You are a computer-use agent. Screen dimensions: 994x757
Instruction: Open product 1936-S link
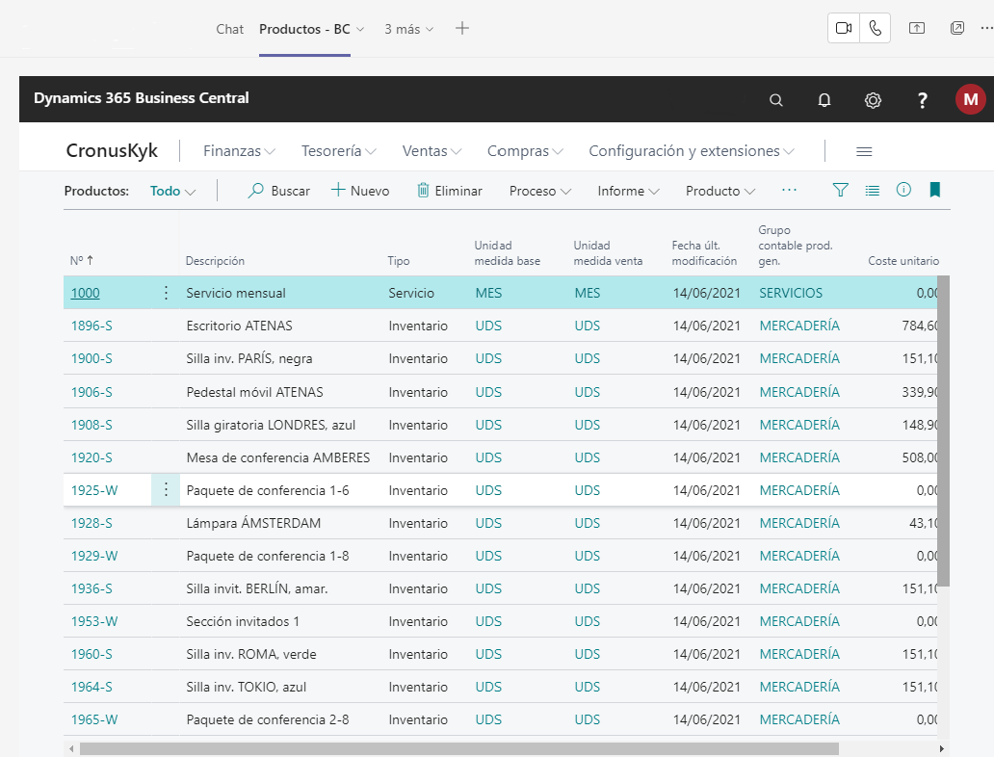tap(92, 588)
